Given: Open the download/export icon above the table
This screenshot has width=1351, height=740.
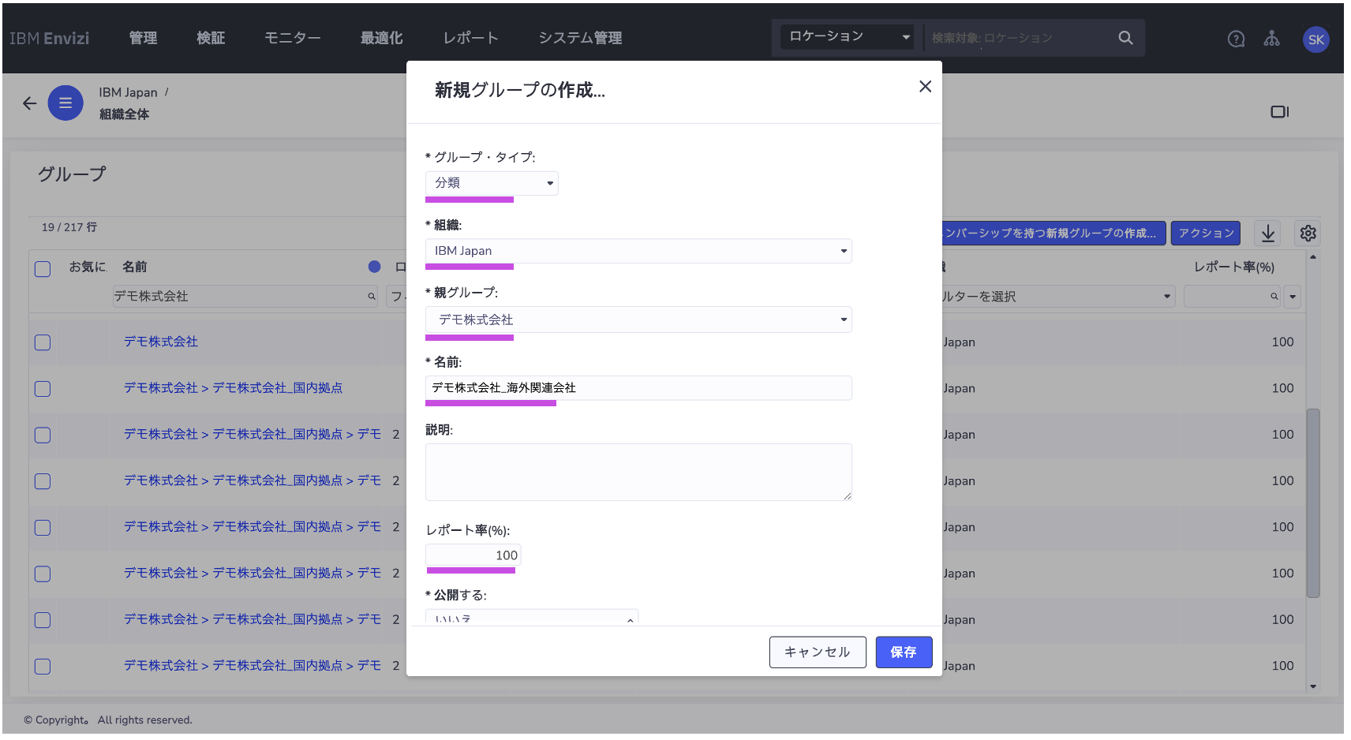Looking at the screenshot, I should click(1268, 233).
